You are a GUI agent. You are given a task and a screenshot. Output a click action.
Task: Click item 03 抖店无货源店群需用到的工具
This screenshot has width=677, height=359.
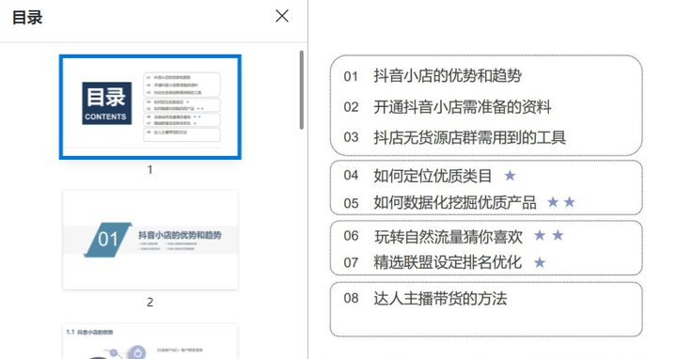tap(454, 137)
